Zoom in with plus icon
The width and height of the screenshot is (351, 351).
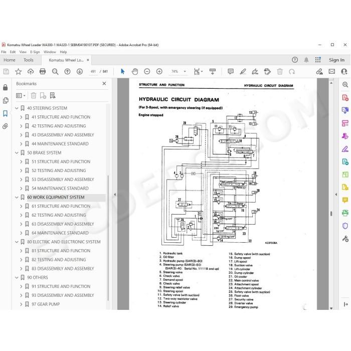tap(159, 72)
